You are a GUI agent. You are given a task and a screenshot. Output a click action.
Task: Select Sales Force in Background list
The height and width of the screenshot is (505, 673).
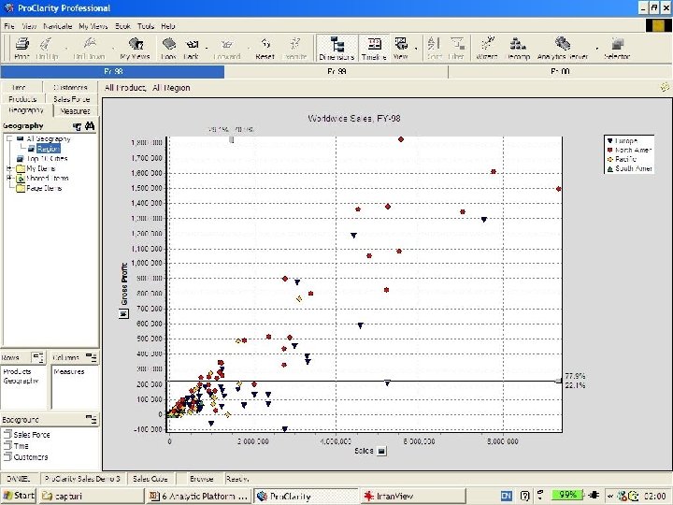32,435
